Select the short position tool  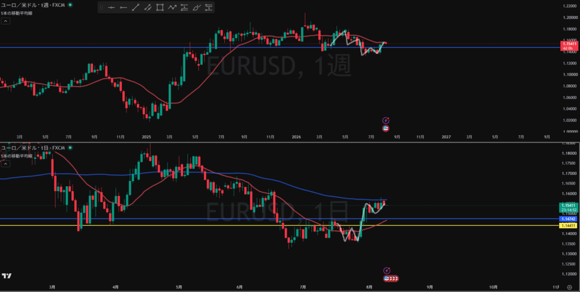click(x=208, y=7)
